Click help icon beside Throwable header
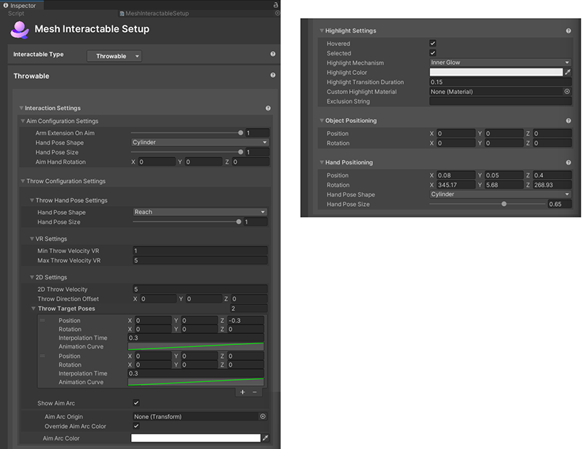 pos(273,76)
